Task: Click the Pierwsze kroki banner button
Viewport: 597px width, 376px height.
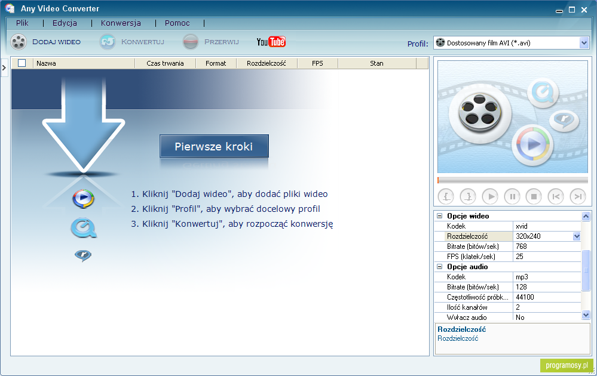Action: (x=214, y=146)
